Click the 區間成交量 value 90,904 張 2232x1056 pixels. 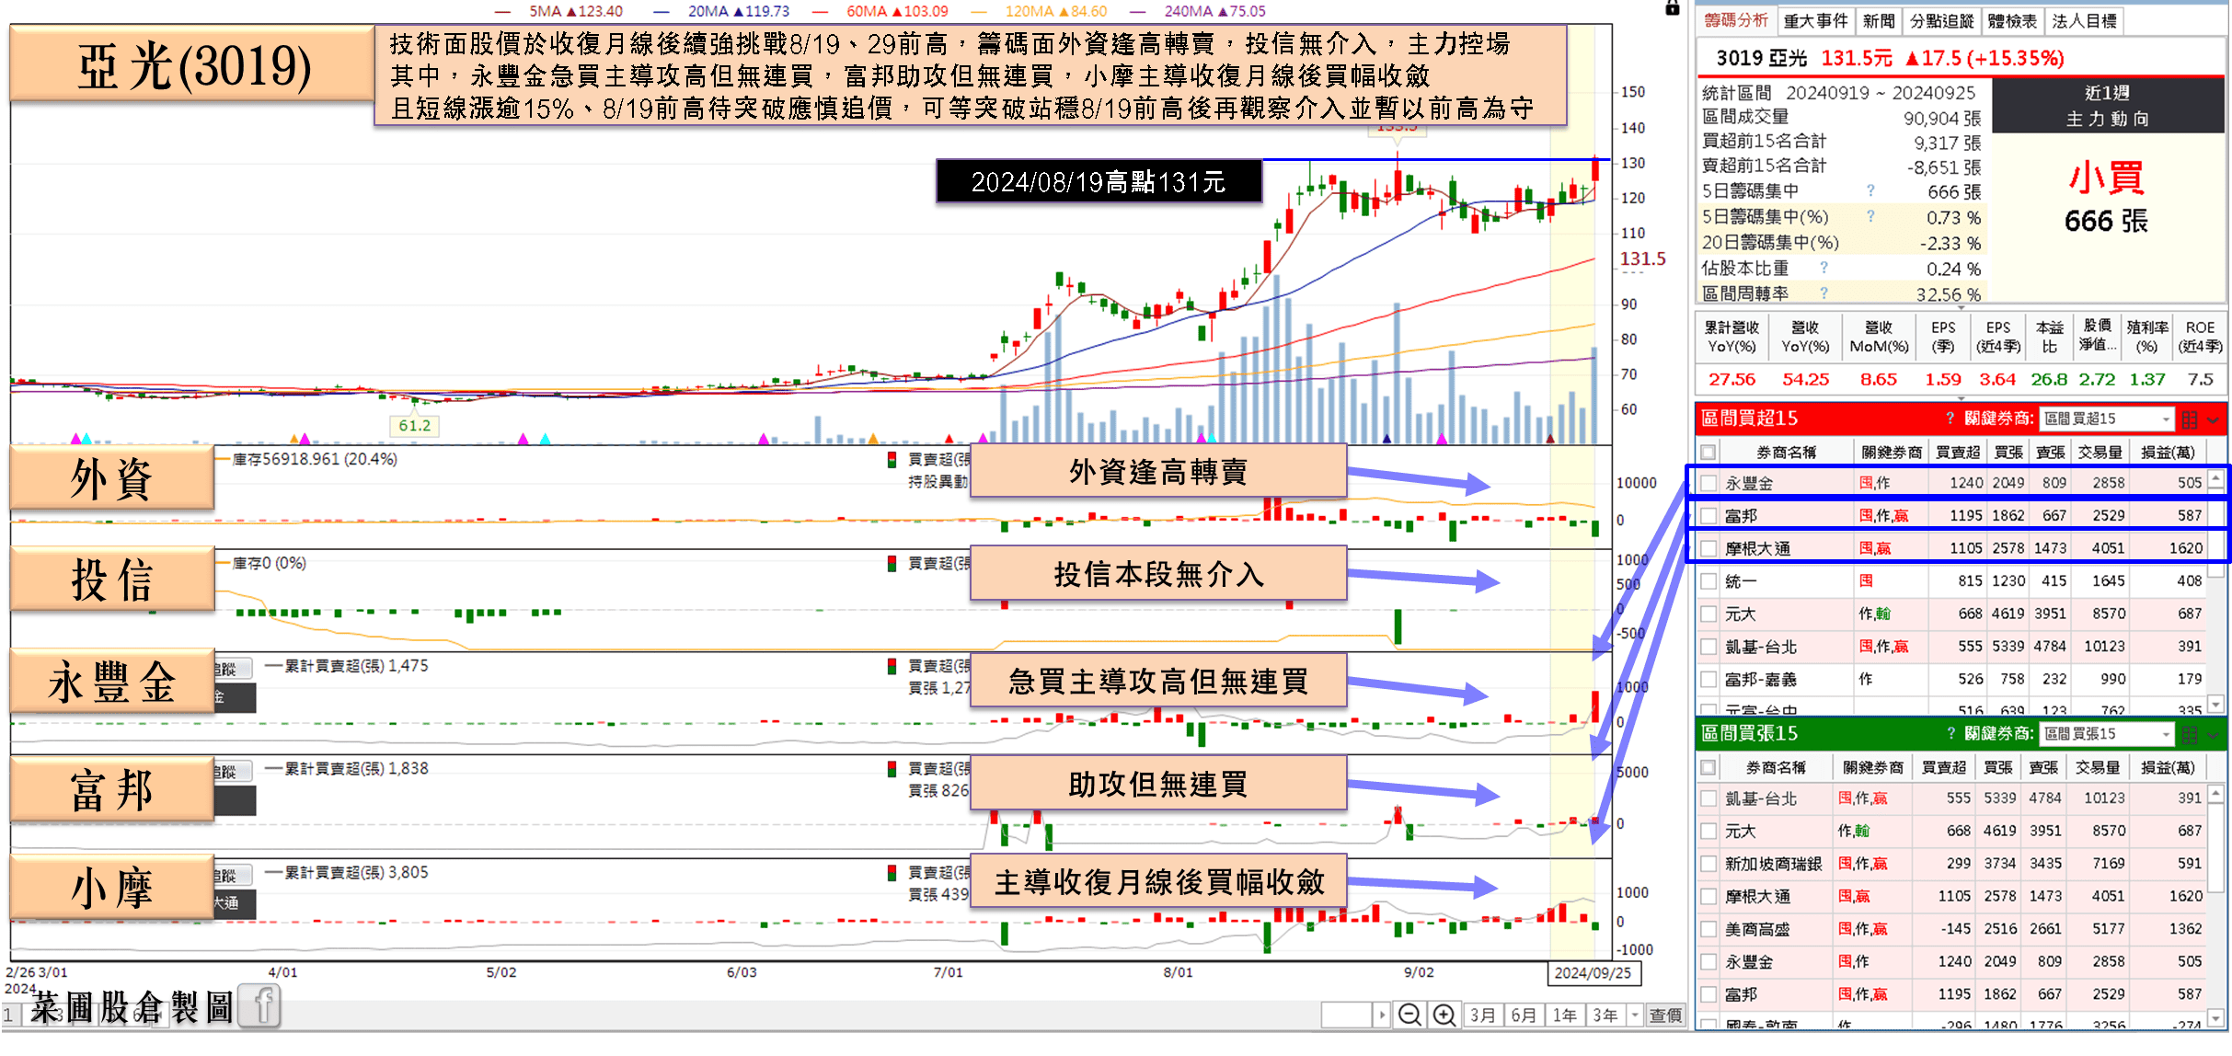pos(1942,118)
